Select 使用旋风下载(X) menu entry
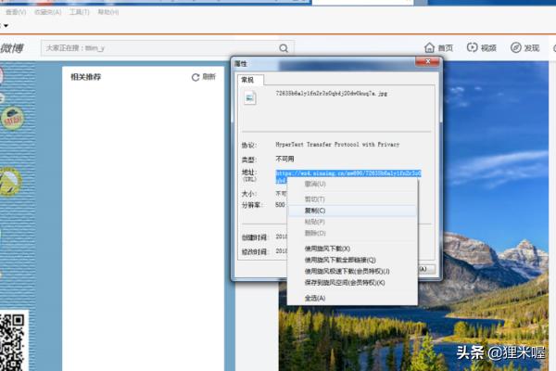 pos(327,249)
